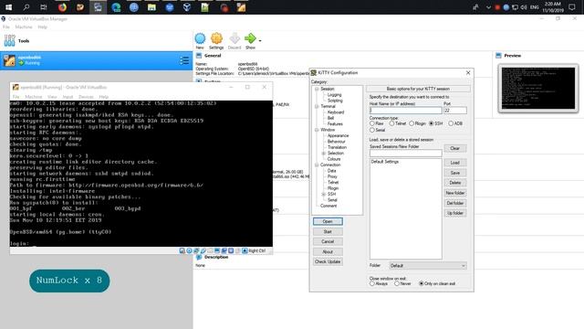
Task: Click the Load session button
Action: pyautogui.click(x=455, y=163)
